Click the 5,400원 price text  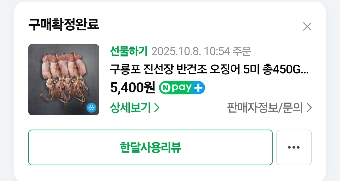tap(133, 88)
